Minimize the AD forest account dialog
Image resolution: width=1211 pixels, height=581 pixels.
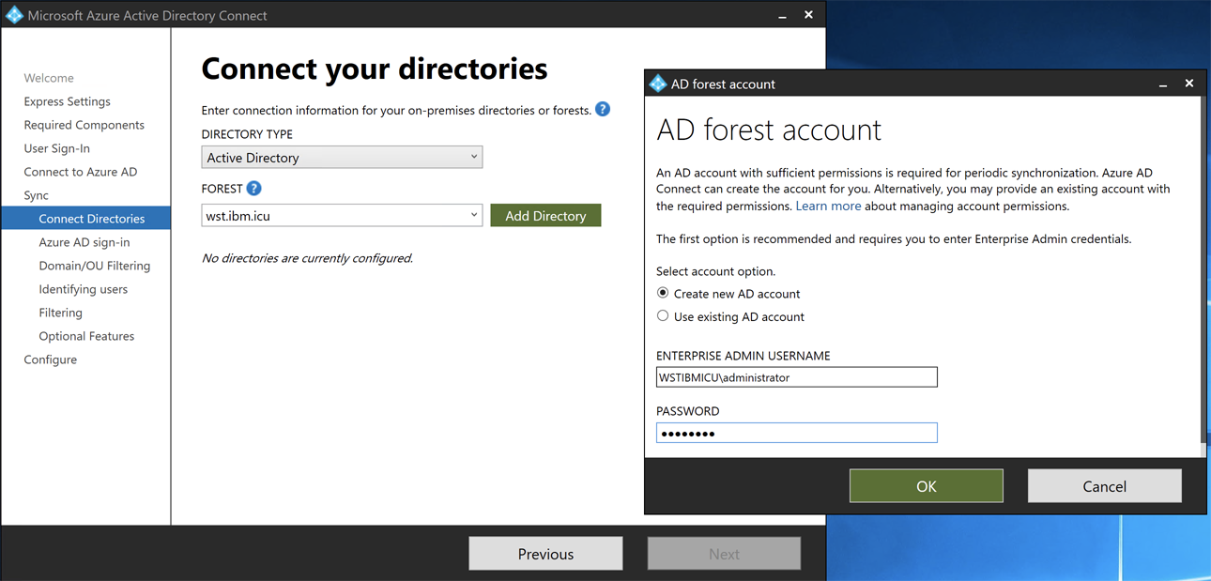coord(1163,84)
